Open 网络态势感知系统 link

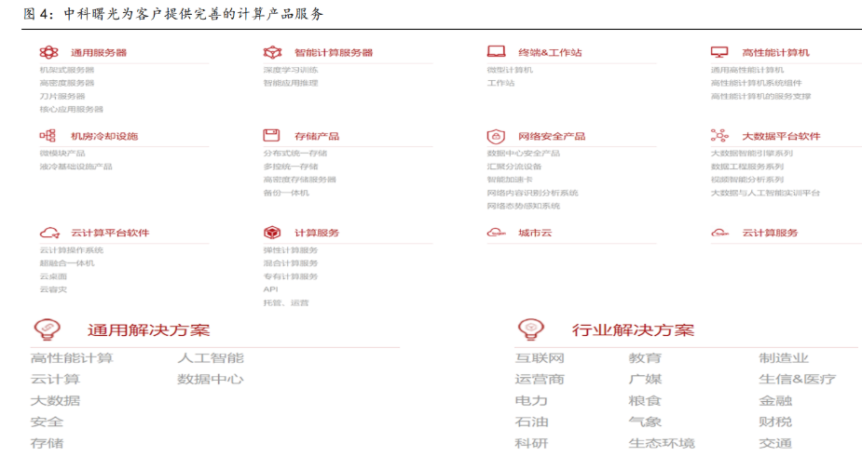(x=524, y=206)
